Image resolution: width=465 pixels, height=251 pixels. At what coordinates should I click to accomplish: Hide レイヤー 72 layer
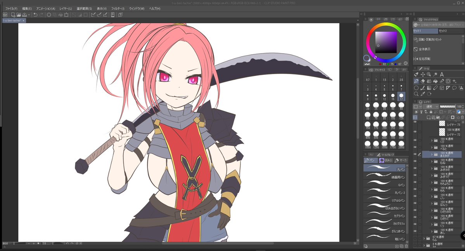(x=415, y=132)
